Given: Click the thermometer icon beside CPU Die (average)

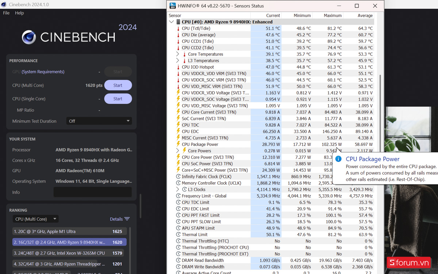Looking at the screenshot, I should click(x=179, y=35).
